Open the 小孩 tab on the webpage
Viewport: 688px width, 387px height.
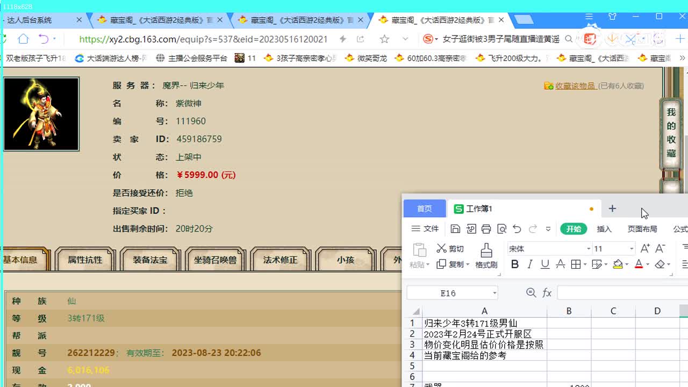(x=345, y=260)
